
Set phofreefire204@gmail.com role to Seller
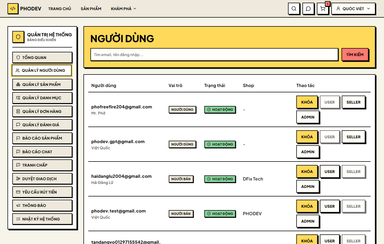(354, 102)
